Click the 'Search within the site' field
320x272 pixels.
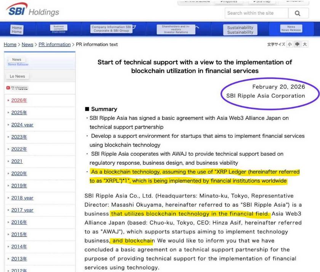point(256,13)
